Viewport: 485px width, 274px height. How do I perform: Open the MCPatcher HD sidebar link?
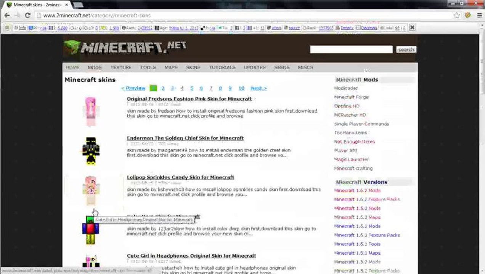point(350,115)
